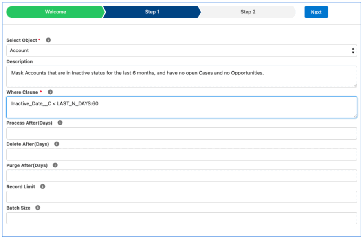The image size is (363, 239).
Task: Click info icon beside Select Object label
Action: (48, 40)
